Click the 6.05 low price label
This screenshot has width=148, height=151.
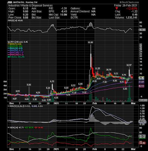point(125,89)
